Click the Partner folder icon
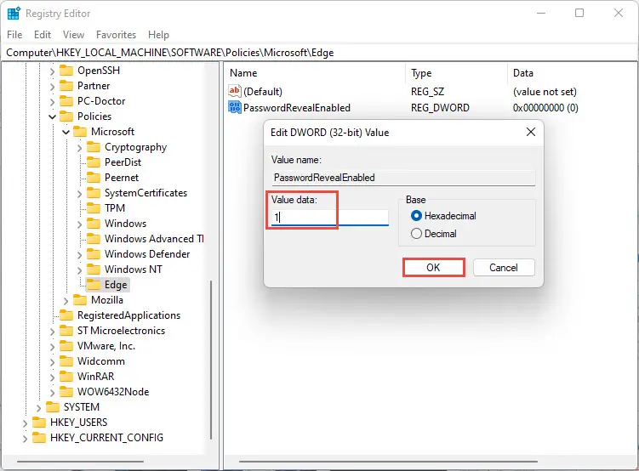This screenshot has height=471, width=639. point(66,86)
